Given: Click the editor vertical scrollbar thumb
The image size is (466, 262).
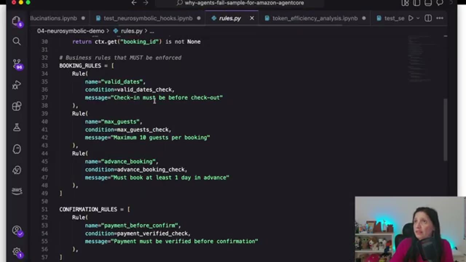Looking at the screenshot, I should (x=445, y=129).
